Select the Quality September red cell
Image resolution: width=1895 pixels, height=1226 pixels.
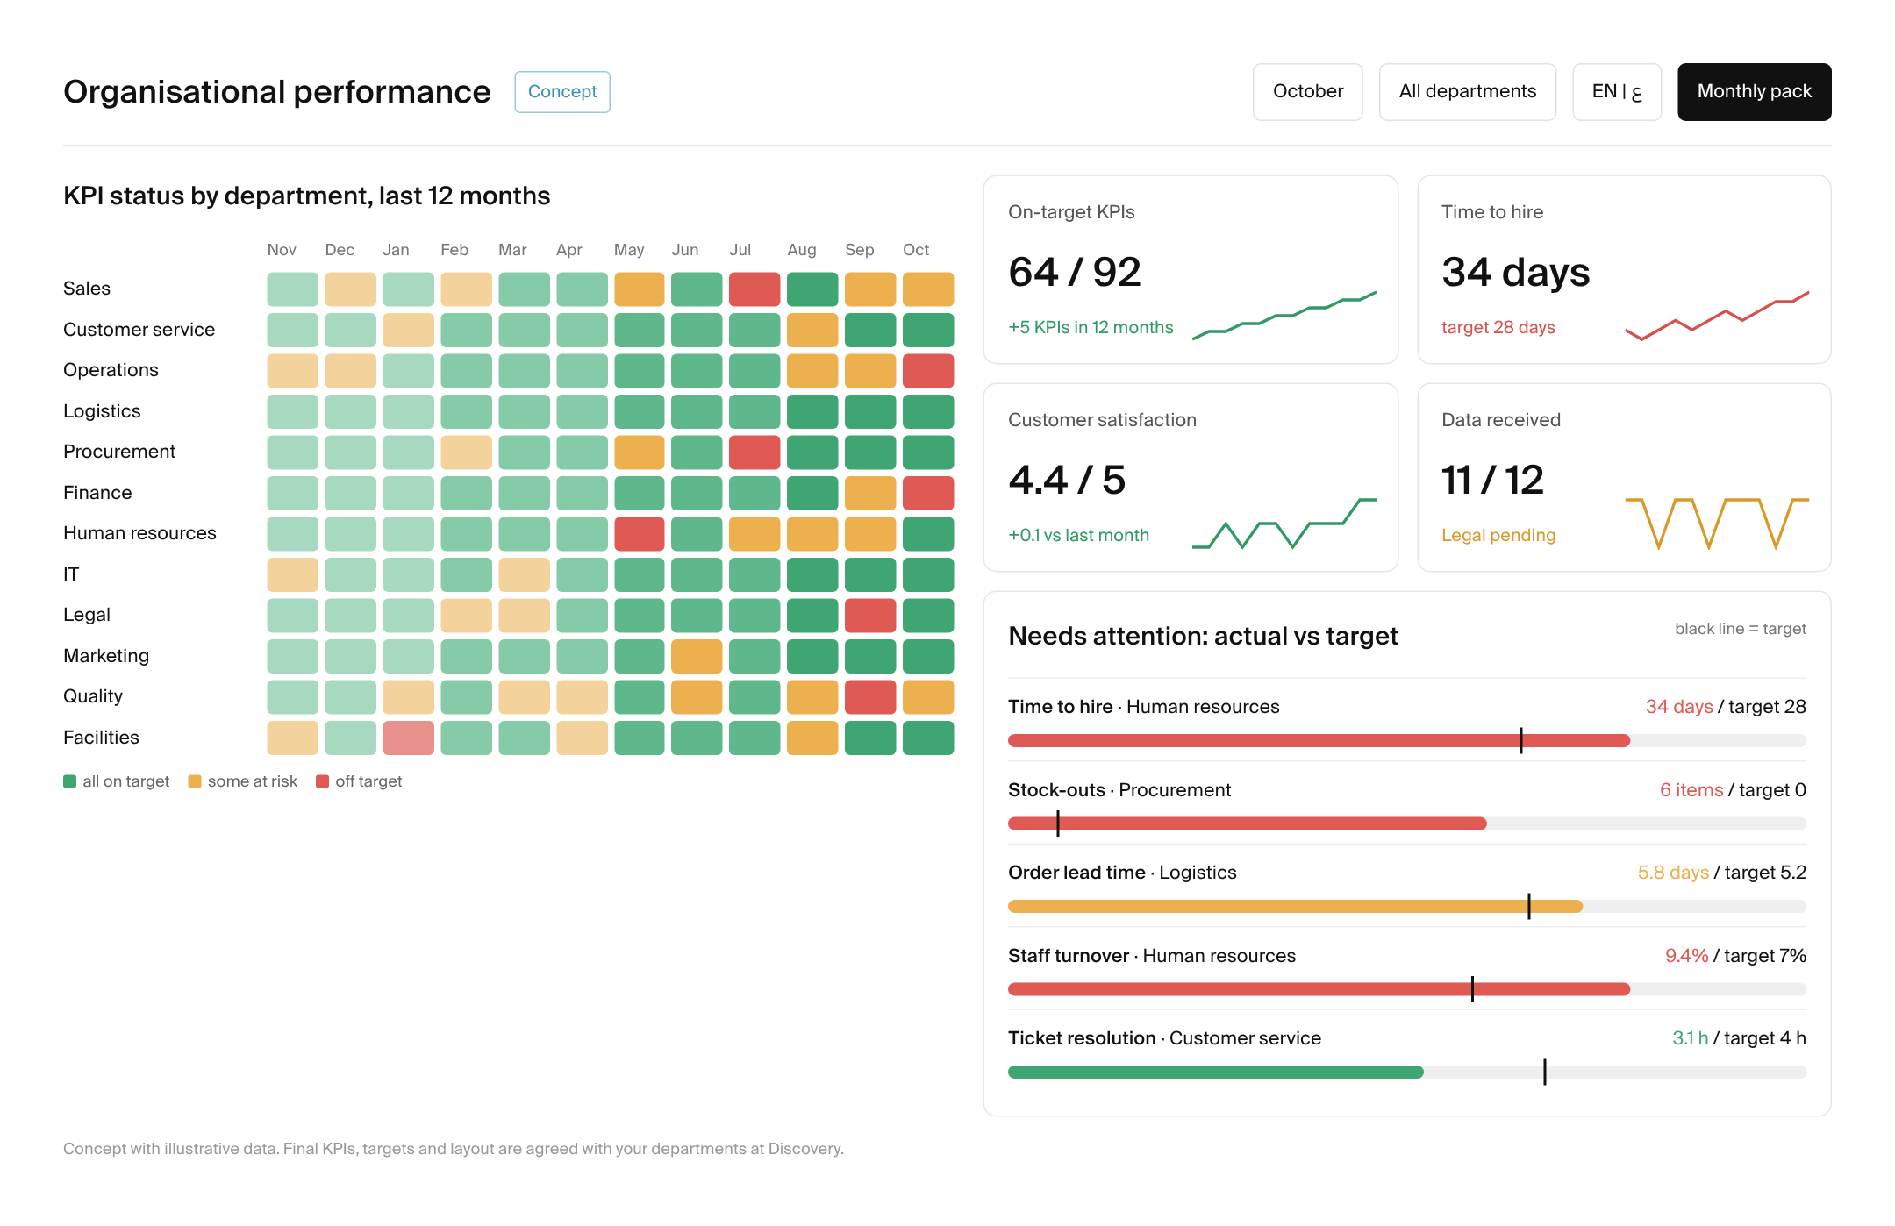pos(870,697)
